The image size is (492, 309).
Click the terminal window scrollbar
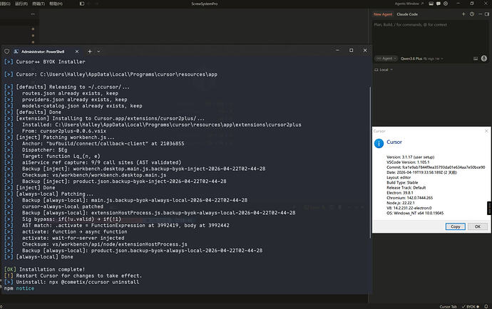tap(370, 162)
